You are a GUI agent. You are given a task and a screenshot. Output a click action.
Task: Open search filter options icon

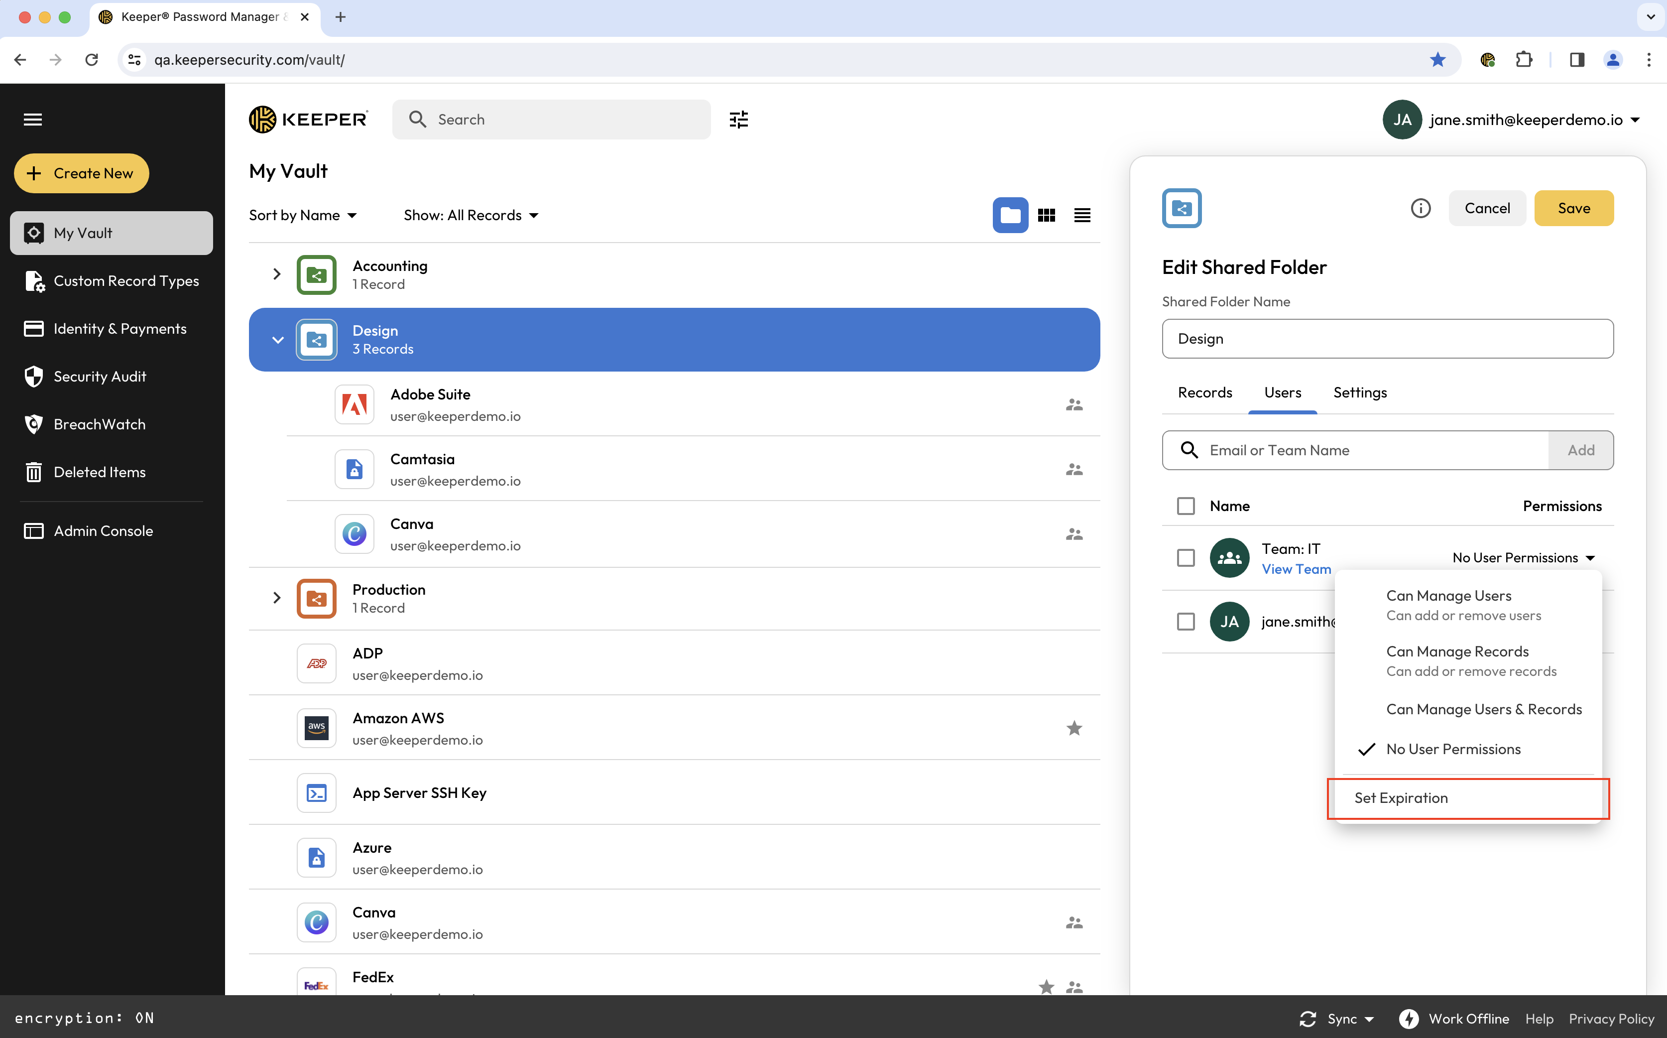click(738, 120)
